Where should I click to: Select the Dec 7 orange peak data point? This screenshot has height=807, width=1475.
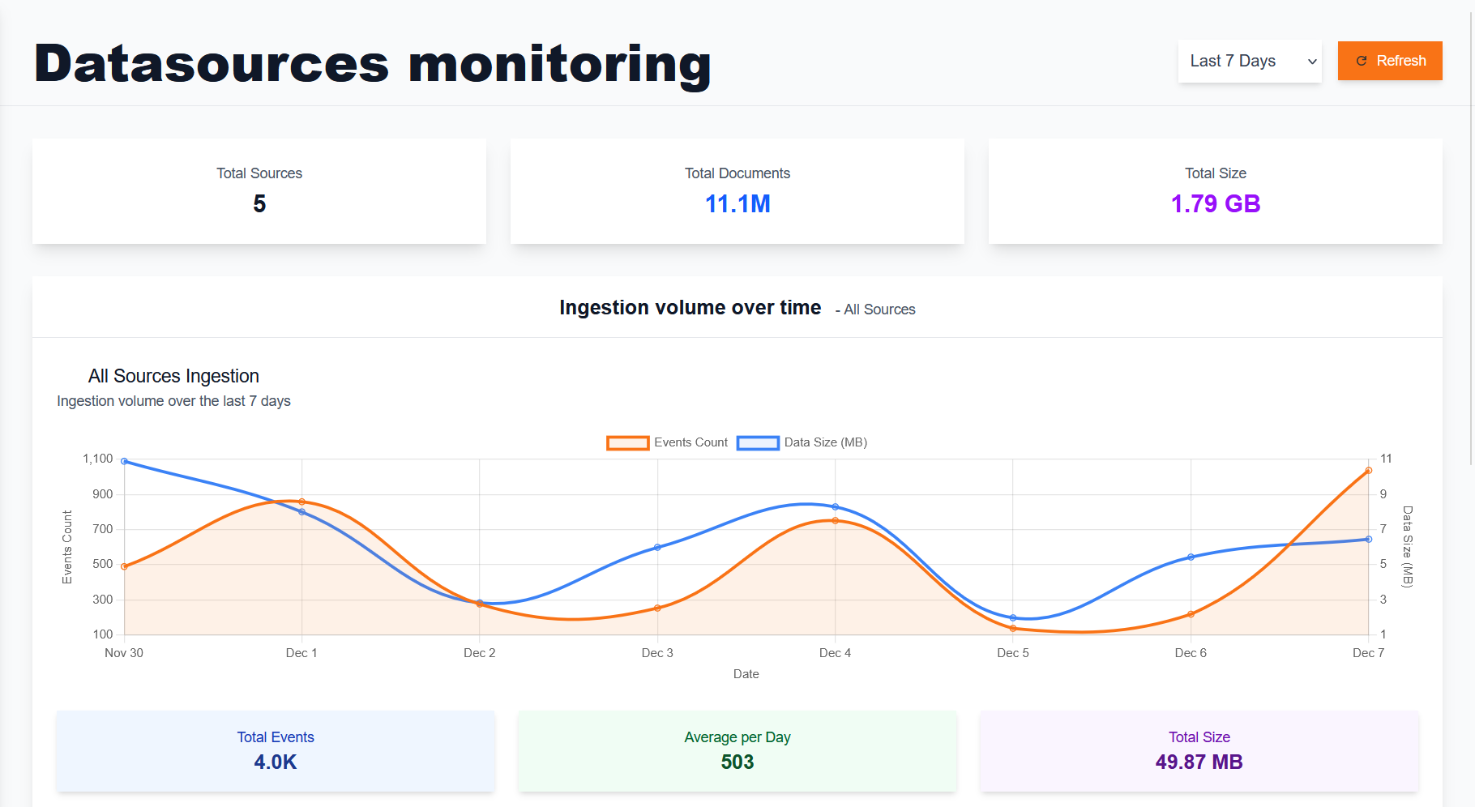1368,470
